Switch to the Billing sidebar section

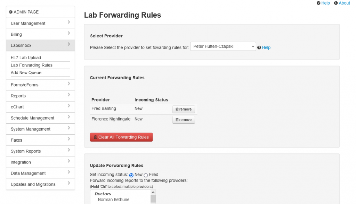point(40,34)
